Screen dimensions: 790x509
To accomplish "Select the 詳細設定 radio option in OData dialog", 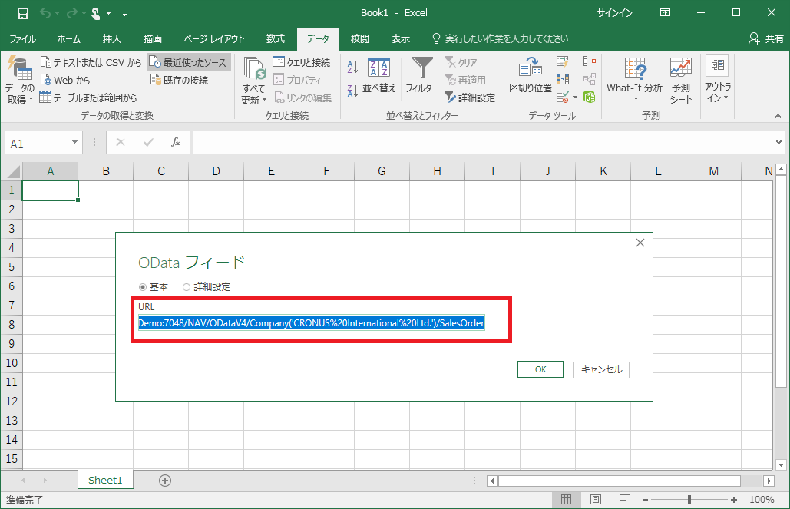I will [187, 287].
